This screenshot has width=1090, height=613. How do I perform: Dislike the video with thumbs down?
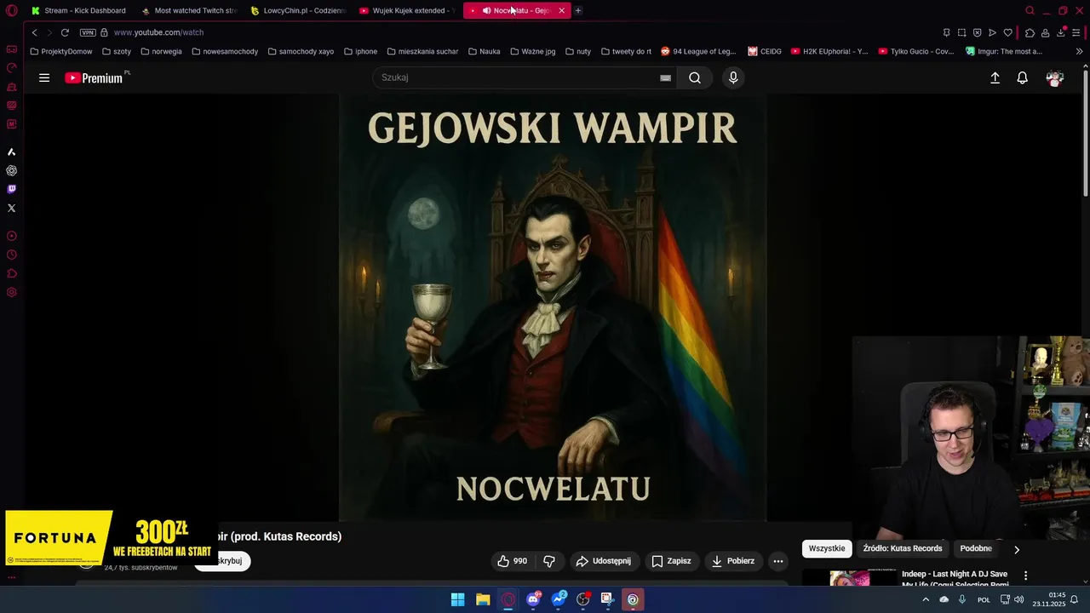549,561
